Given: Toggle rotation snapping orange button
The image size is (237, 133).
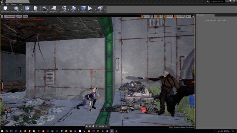Looking at the screenshot, I should (165, 16).
